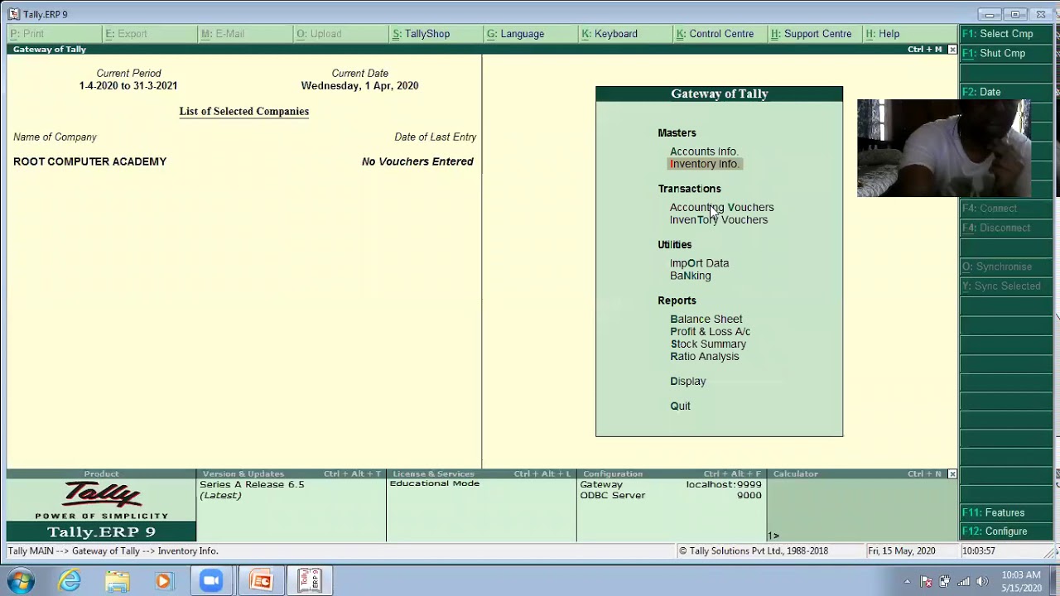
Task: Open the taskbar clock showing 10:03 AM
Action: pos(1021,581)
